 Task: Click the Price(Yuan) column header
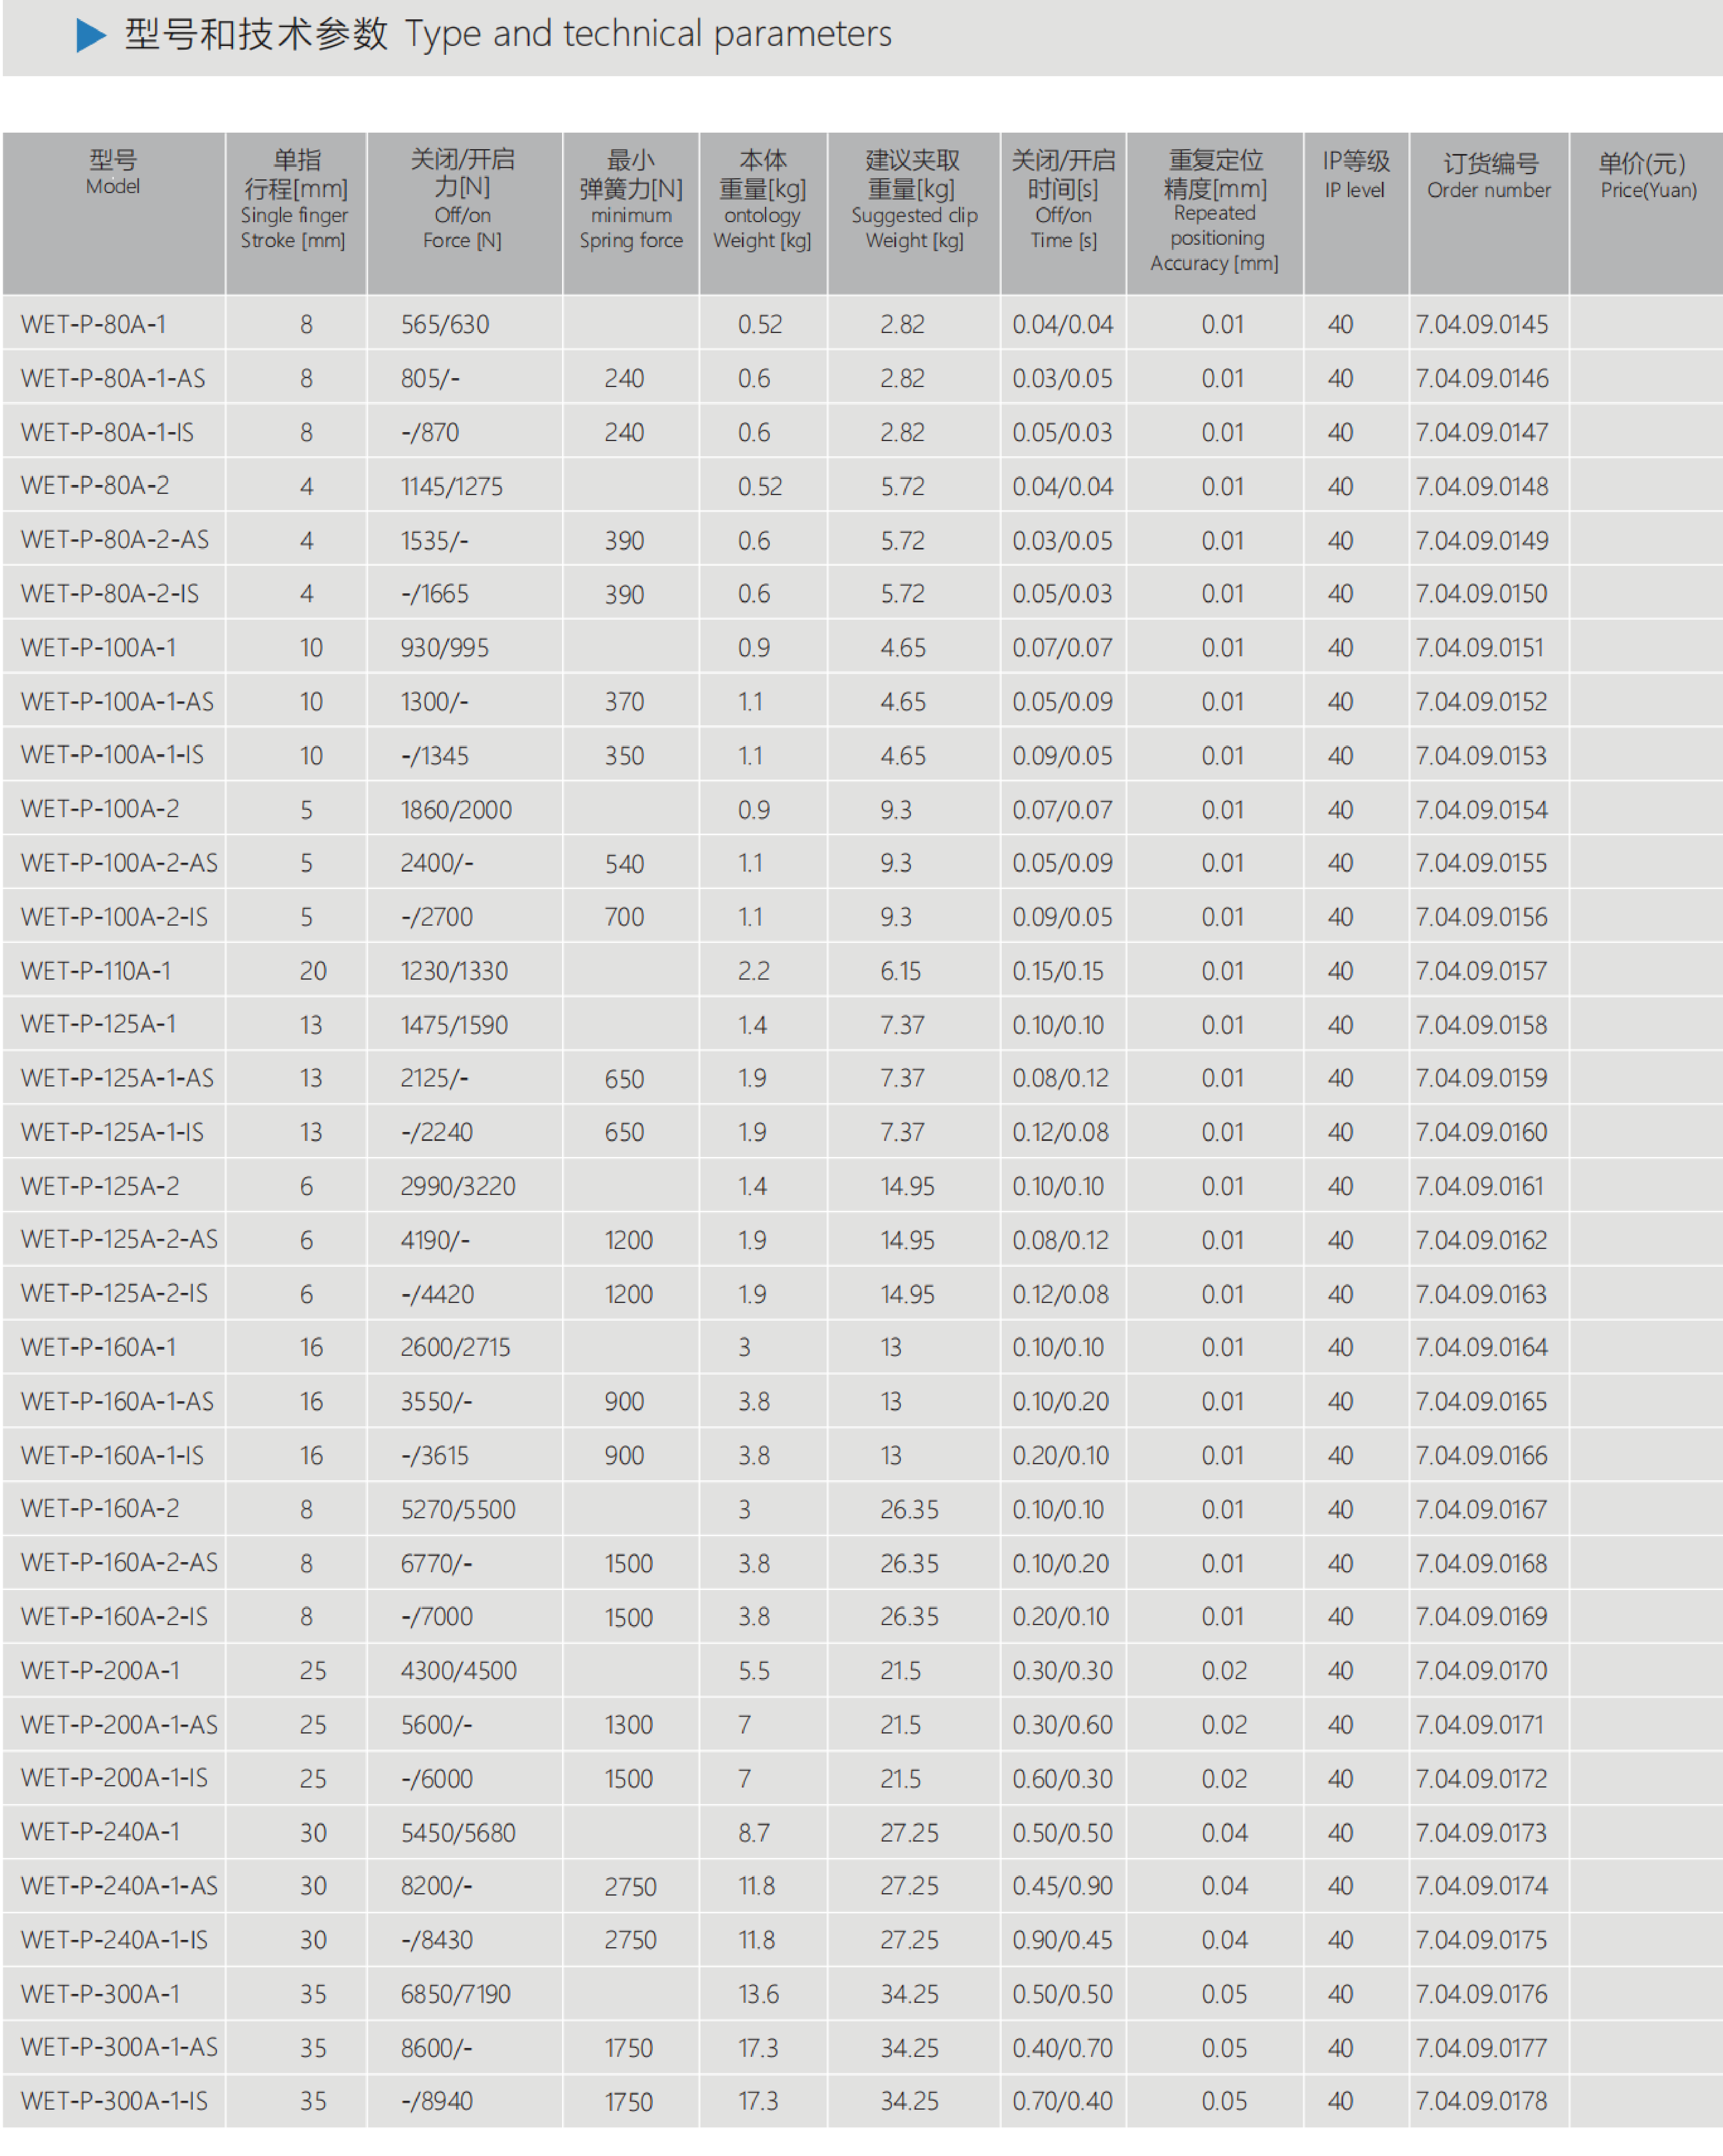[1647, 176]
